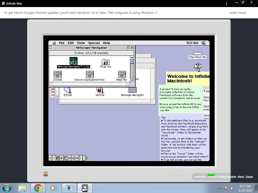Click the Control Strip left scroll arrow
Screen dimensions: 258x193
[x=54, y=158]
